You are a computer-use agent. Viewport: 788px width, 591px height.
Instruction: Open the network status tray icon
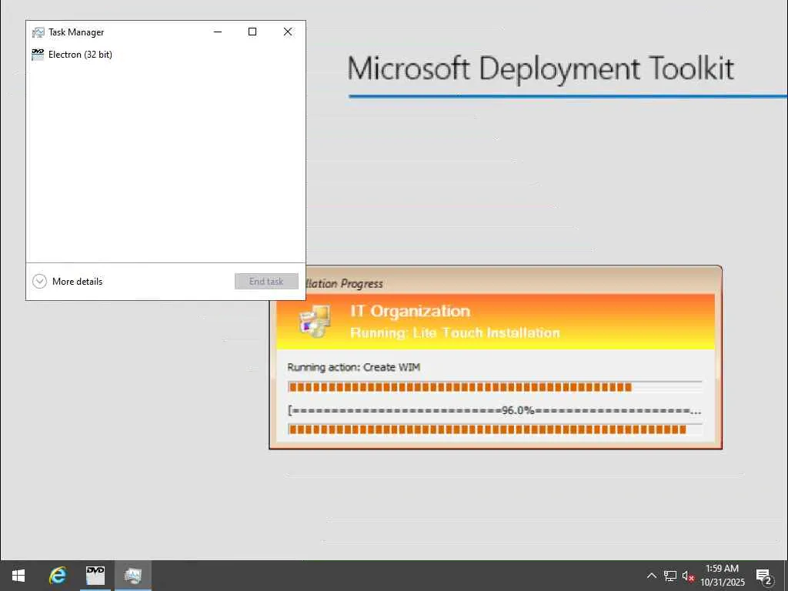tap(670, 576)
